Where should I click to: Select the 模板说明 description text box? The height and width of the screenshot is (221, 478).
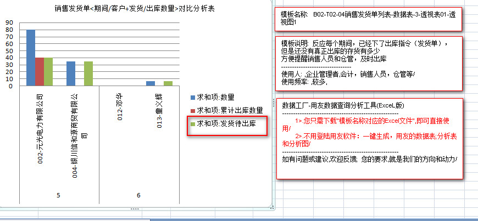[368, 63]
